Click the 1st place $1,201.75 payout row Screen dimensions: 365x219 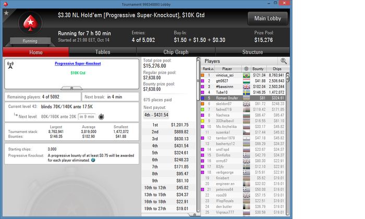point(168,125)
